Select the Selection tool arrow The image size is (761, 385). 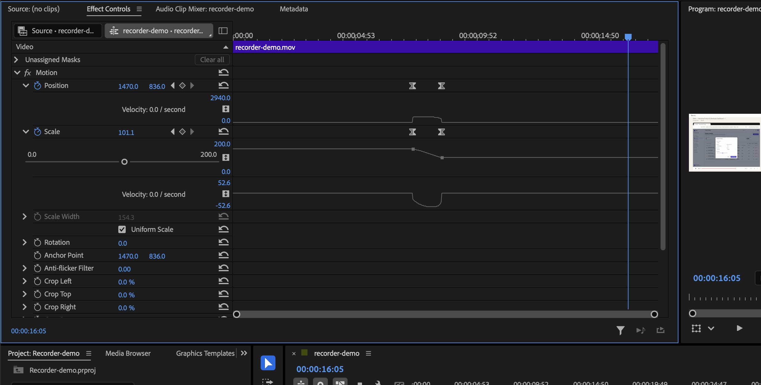coord(268,363)
